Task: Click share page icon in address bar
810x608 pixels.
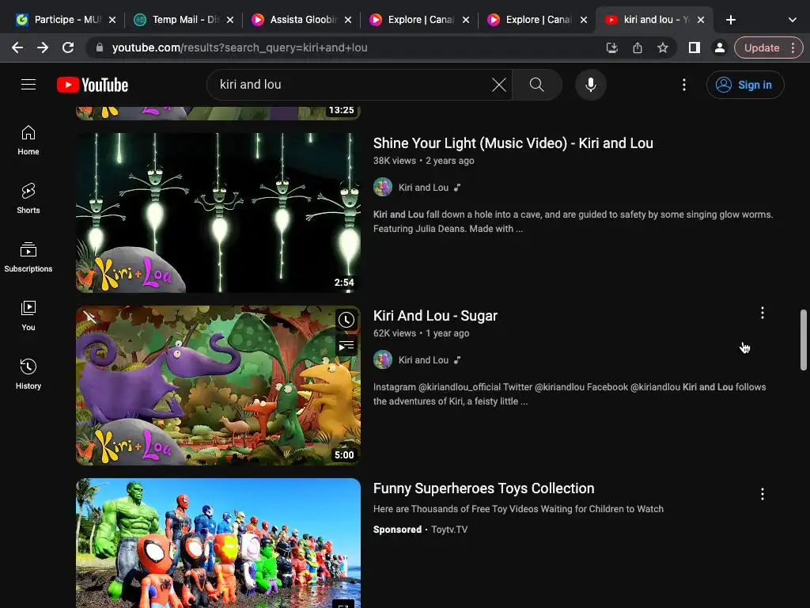Action: [638, 48]
